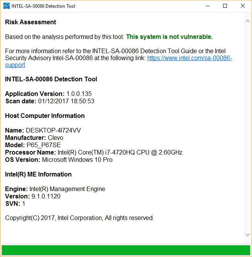Click computer name DESKTOP-4I724VV

[x=53, y=131]
